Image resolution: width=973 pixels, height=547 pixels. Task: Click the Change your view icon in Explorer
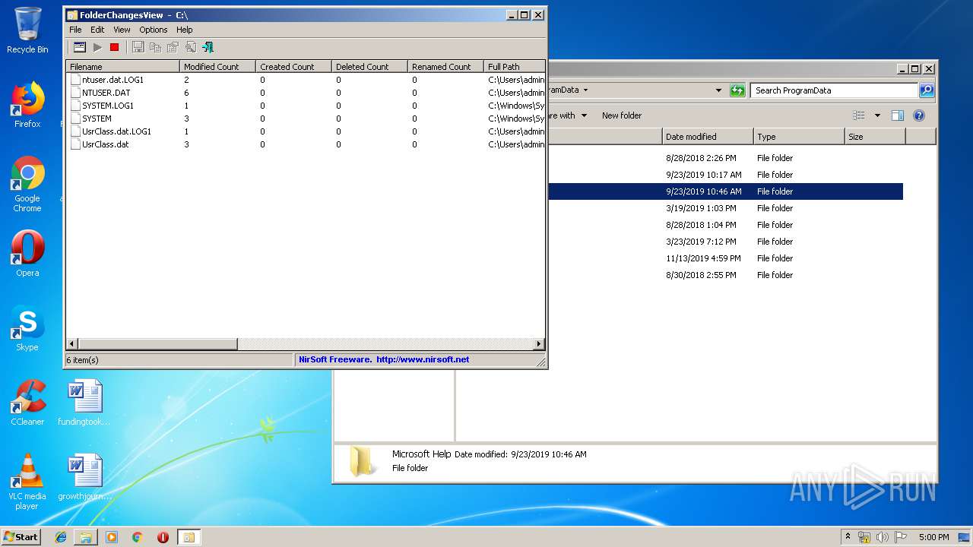point(859,115)
